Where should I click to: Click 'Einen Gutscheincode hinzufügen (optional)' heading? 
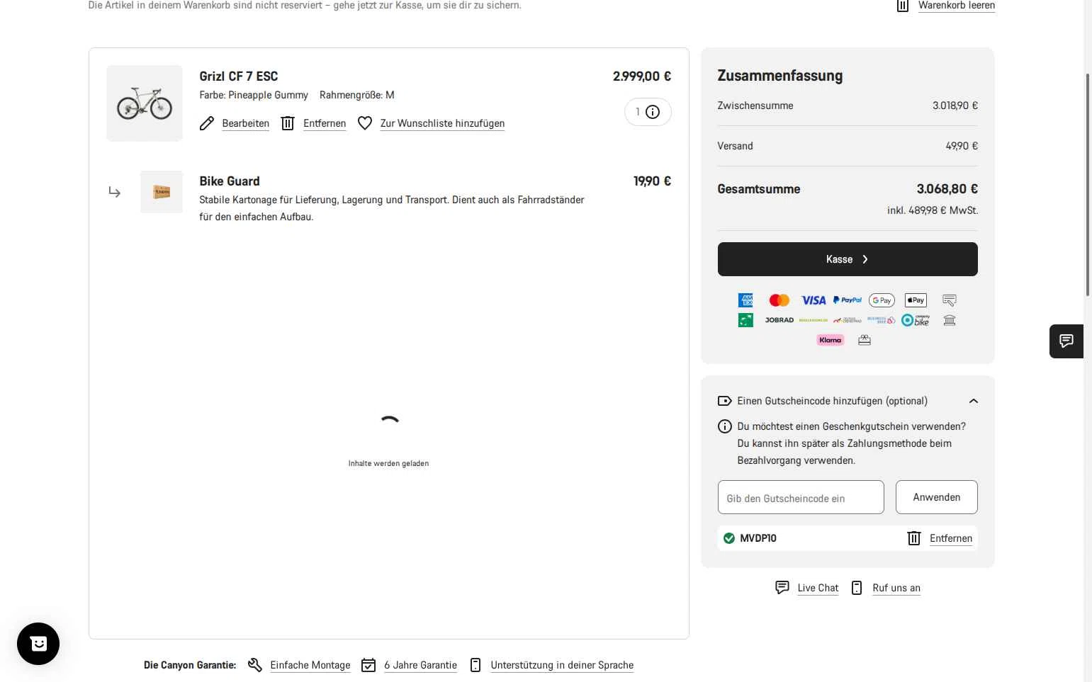832,401
